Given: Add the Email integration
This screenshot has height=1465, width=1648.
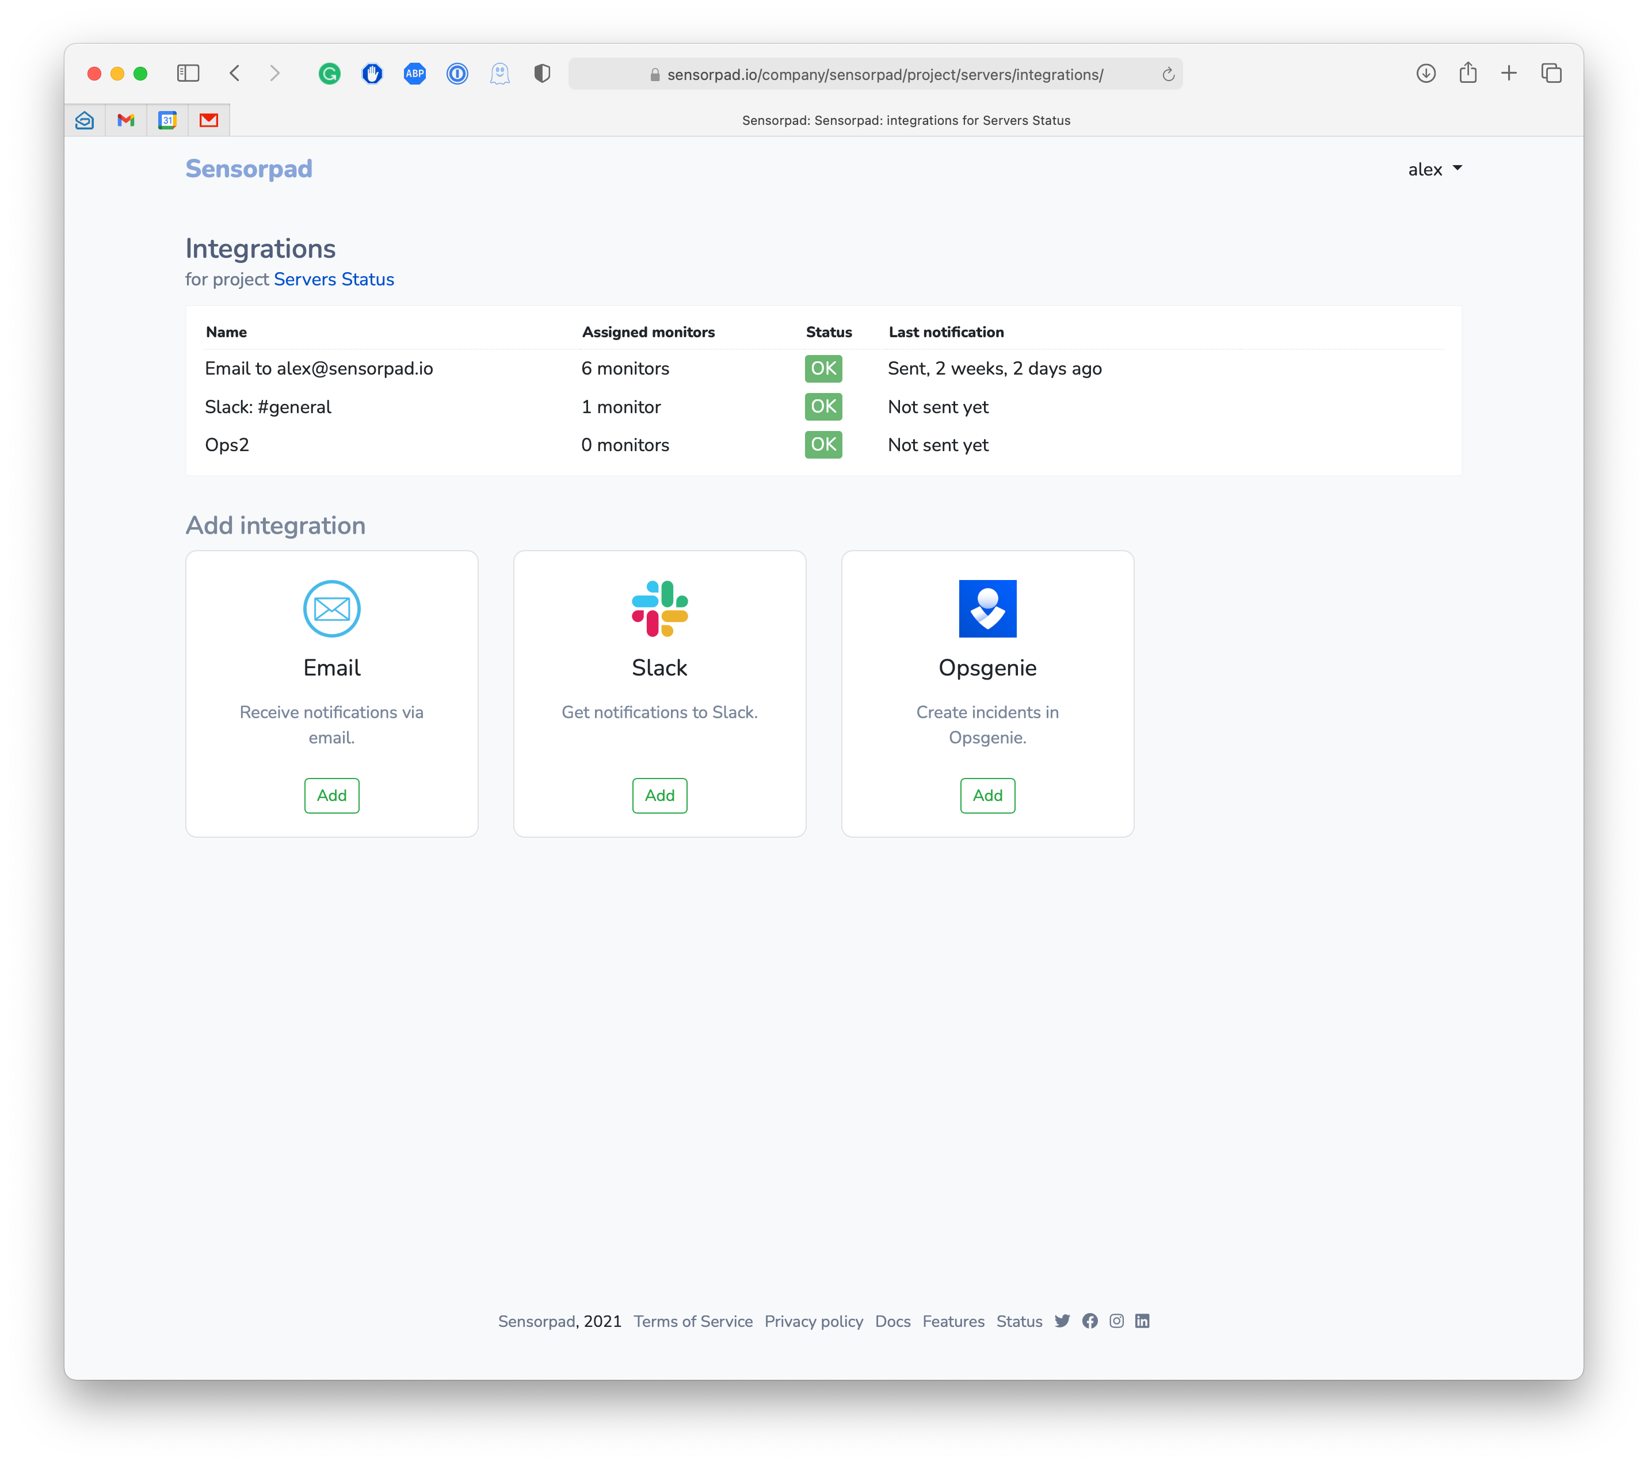Looking at the screenshot, I should [x=331, y=795].
